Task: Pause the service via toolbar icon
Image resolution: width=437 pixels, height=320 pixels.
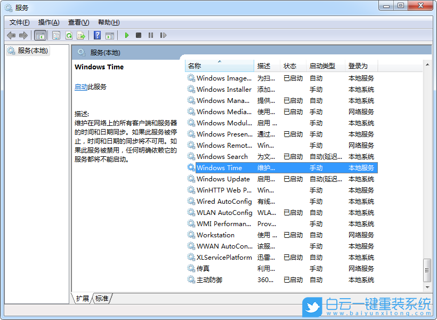Action: [151, 35]
